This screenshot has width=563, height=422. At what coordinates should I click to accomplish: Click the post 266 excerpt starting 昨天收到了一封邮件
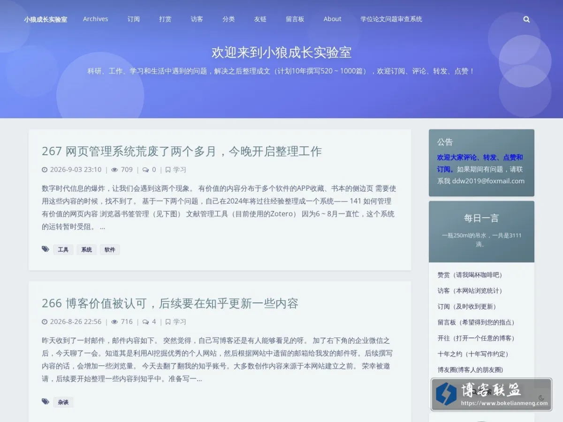click(217, 360)
